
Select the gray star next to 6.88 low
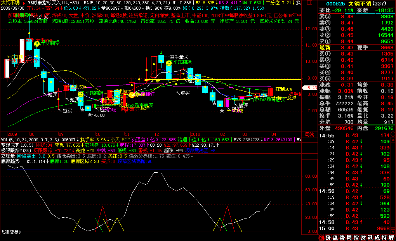pyautogui.click(x=90, y=114)
